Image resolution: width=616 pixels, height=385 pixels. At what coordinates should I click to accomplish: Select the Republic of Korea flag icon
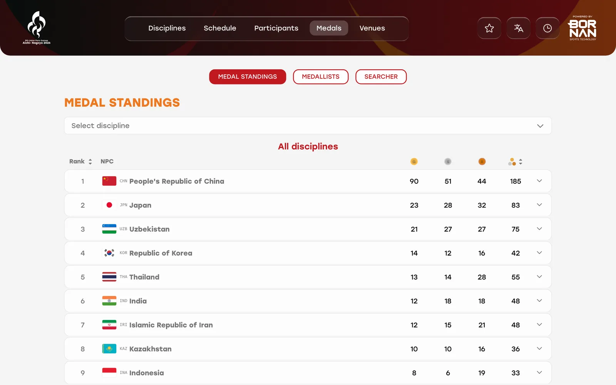click(109, 253)
